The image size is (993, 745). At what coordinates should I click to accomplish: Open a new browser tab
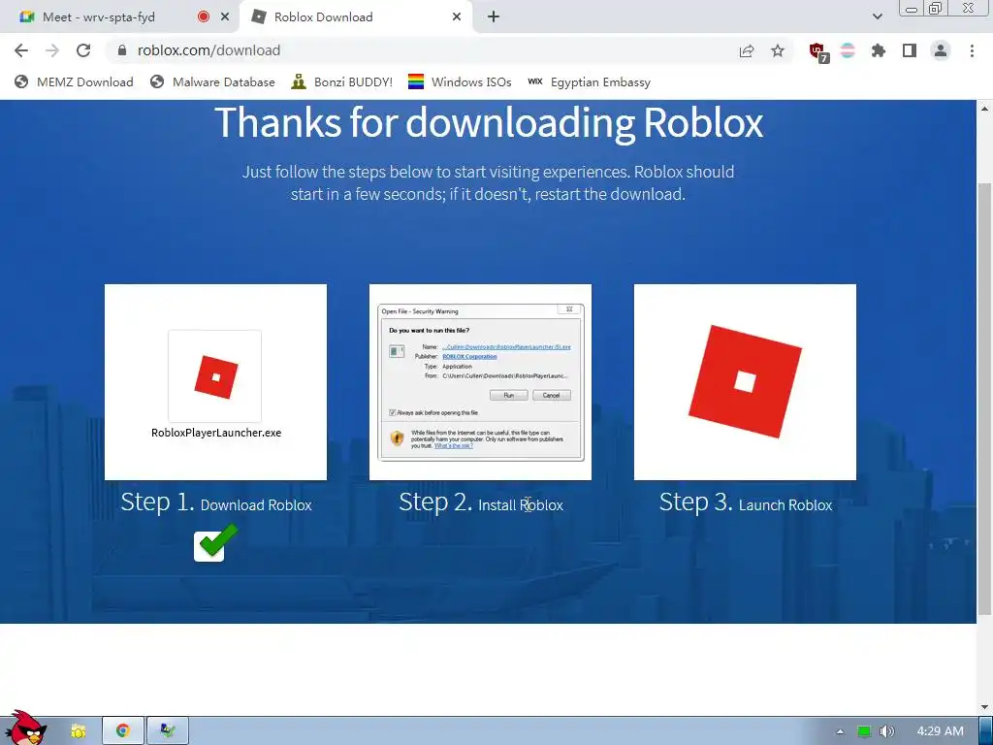tap(494, 17)
